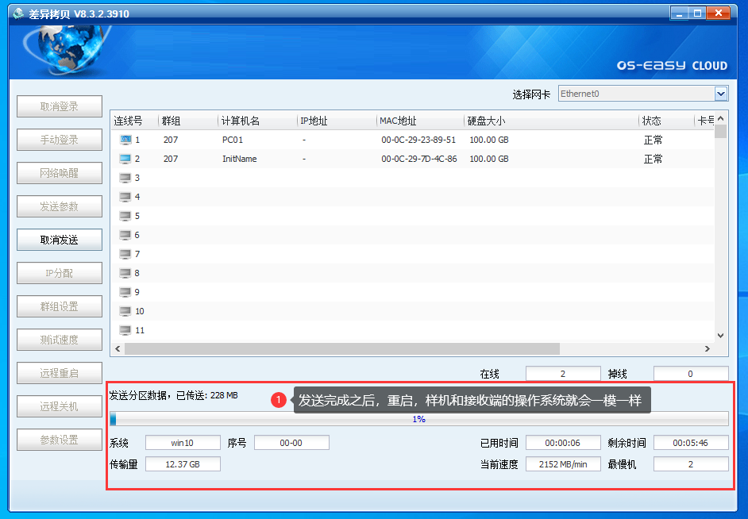Click the 取消发送 button
Screen dimensions: 748x519
60,240
